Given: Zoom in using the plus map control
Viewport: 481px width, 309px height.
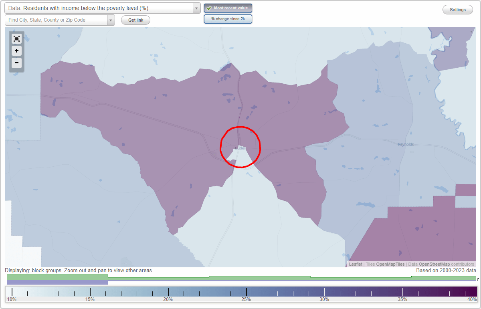Looking at the screenshot, I should (16, 50).
